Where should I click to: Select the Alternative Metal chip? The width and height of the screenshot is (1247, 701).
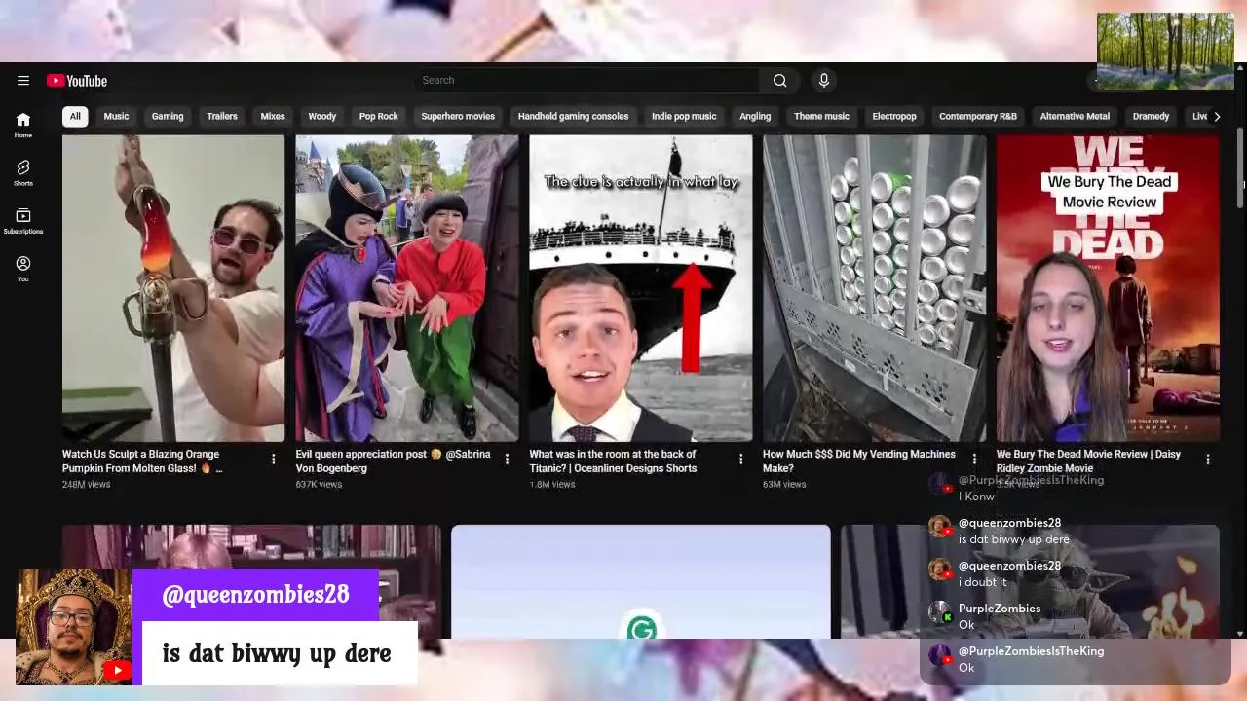(x=1075, y=116)
